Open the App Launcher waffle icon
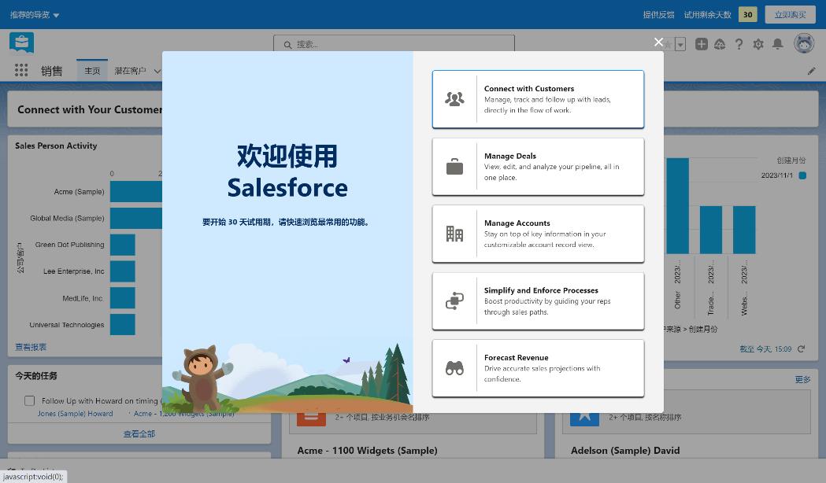The width and height of the screenshot is (826, 483). pyautogui.click(x=21, y=70)
